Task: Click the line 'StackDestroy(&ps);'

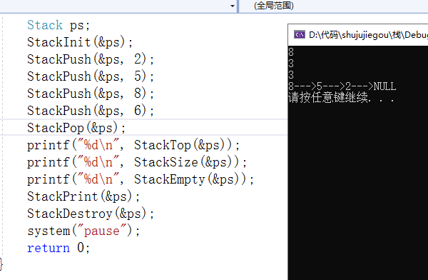Action: pyautogui.click(x=91, y=214)
